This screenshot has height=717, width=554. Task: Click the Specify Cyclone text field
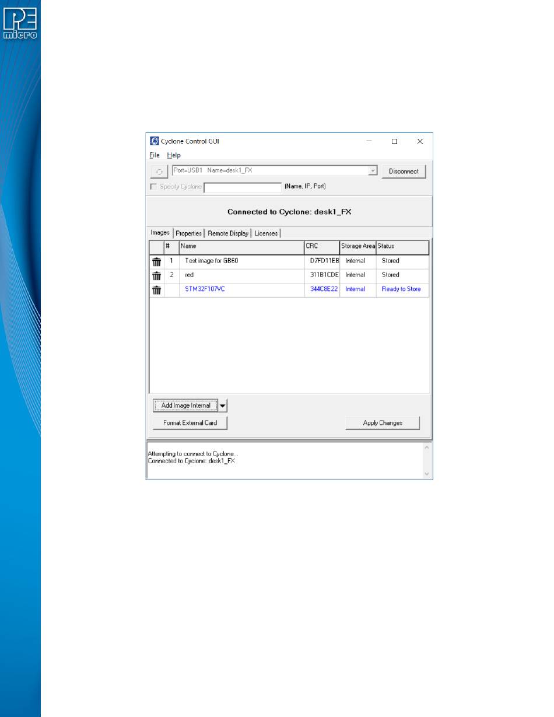click(x=243, y=187)
